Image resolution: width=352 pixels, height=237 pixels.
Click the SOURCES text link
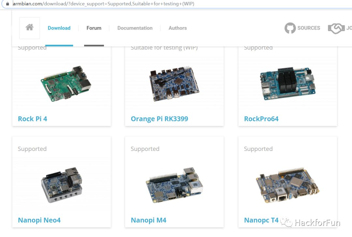[x=309, y=28]
